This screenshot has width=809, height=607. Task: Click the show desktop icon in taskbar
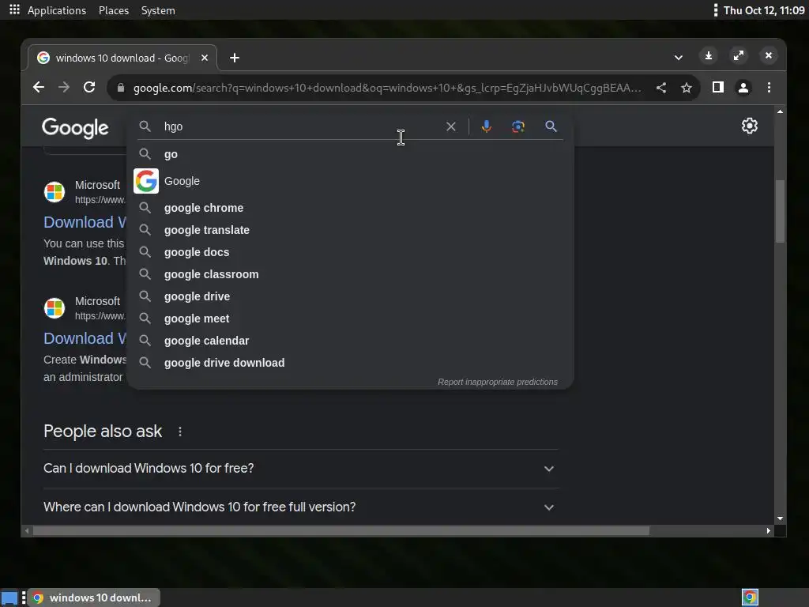(x=9, y=598)
